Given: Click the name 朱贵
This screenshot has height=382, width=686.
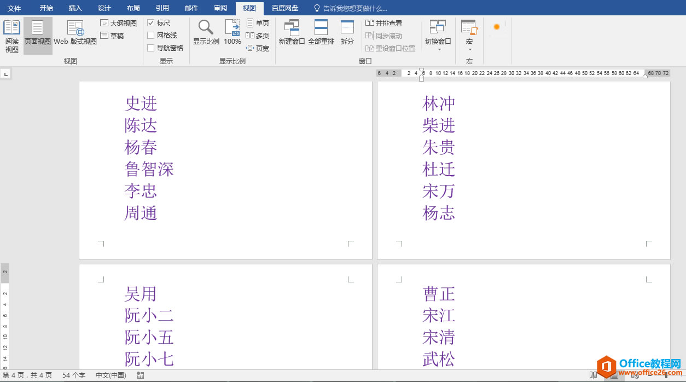Looking at the screenshot, I should pos(439,147).
